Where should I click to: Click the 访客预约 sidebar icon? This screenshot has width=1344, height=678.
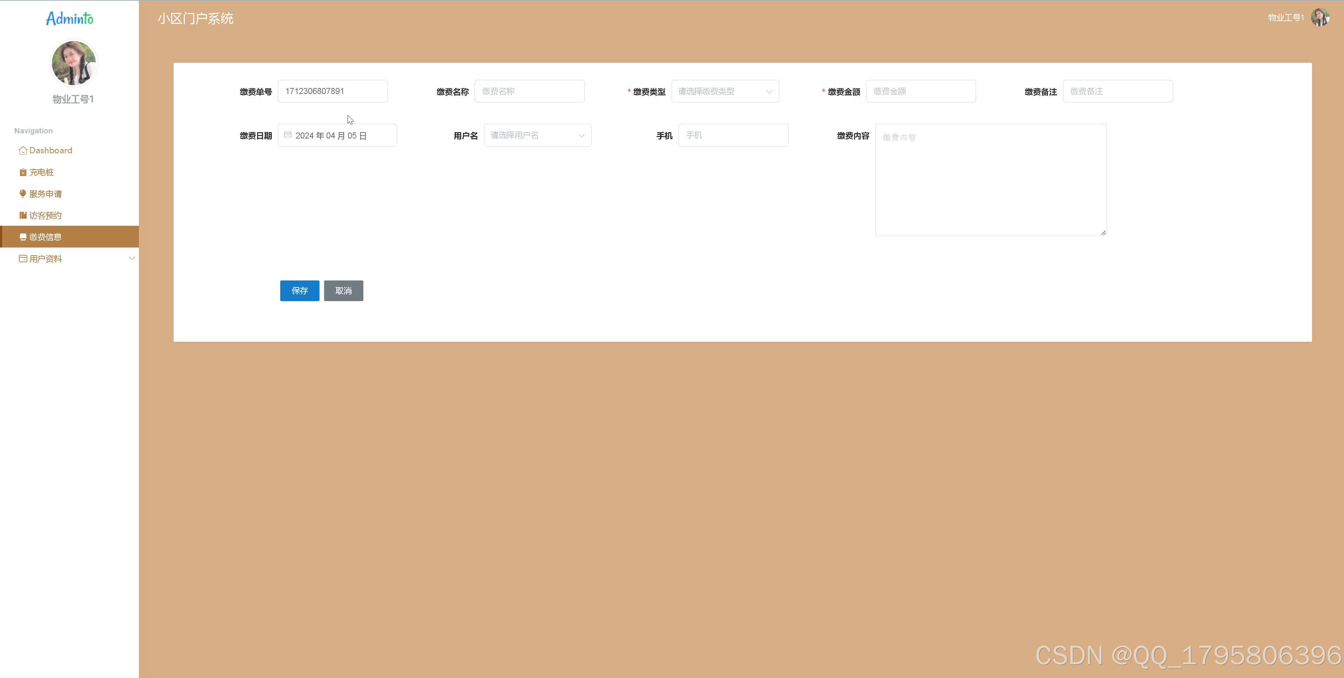point(23,215)
